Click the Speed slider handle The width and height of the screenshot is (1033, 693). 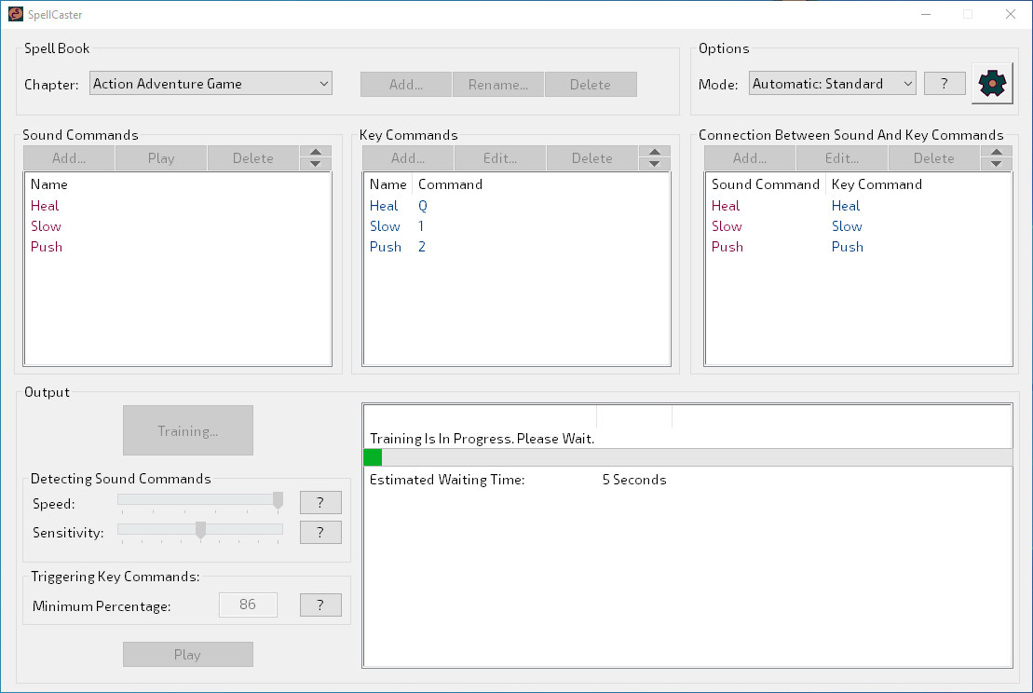pos(278,501)
